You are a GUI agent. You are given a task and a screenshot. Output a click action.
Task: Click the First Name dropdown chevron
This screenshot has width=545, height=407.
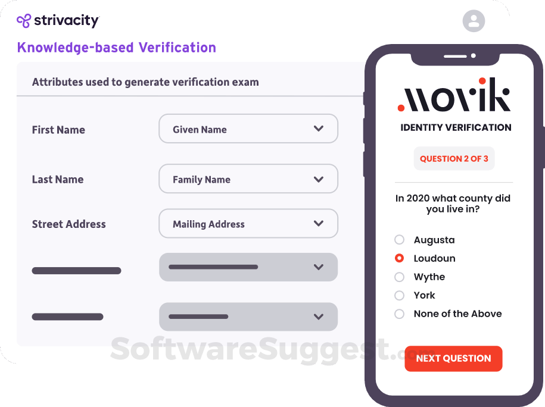[319, 129]
